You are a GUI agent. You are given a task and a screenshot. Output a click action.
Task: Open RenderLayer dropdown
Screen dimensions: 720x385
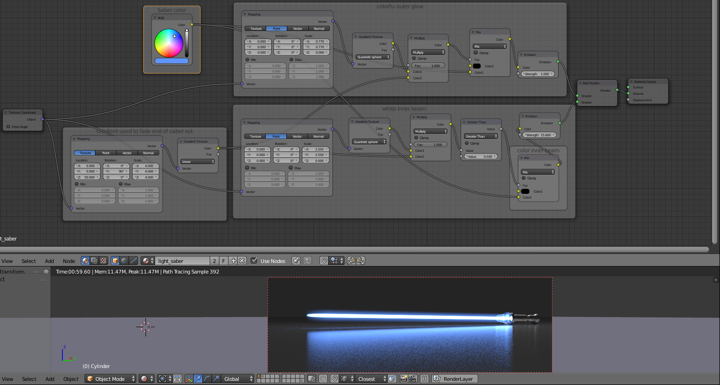point(455,379)
